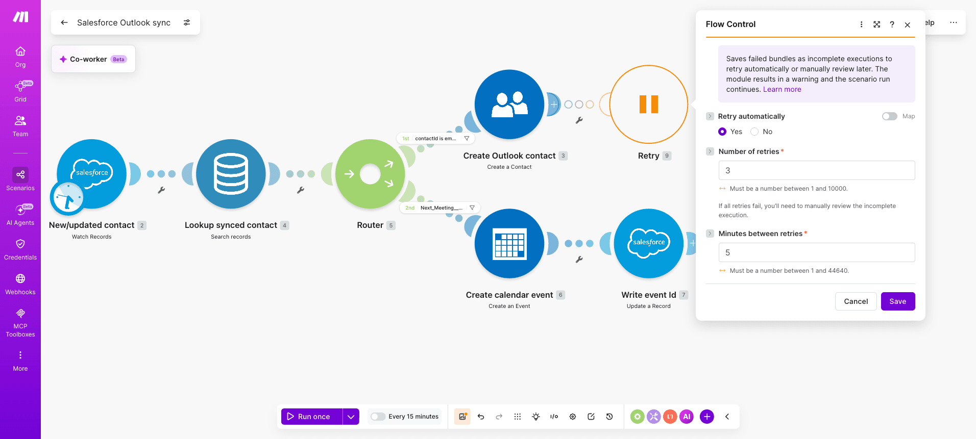Image resolution: width=976 pixels, height=439 pixels.
Task: Open MCP Toolboxes in the sidebar
Action: coord(20,323)
